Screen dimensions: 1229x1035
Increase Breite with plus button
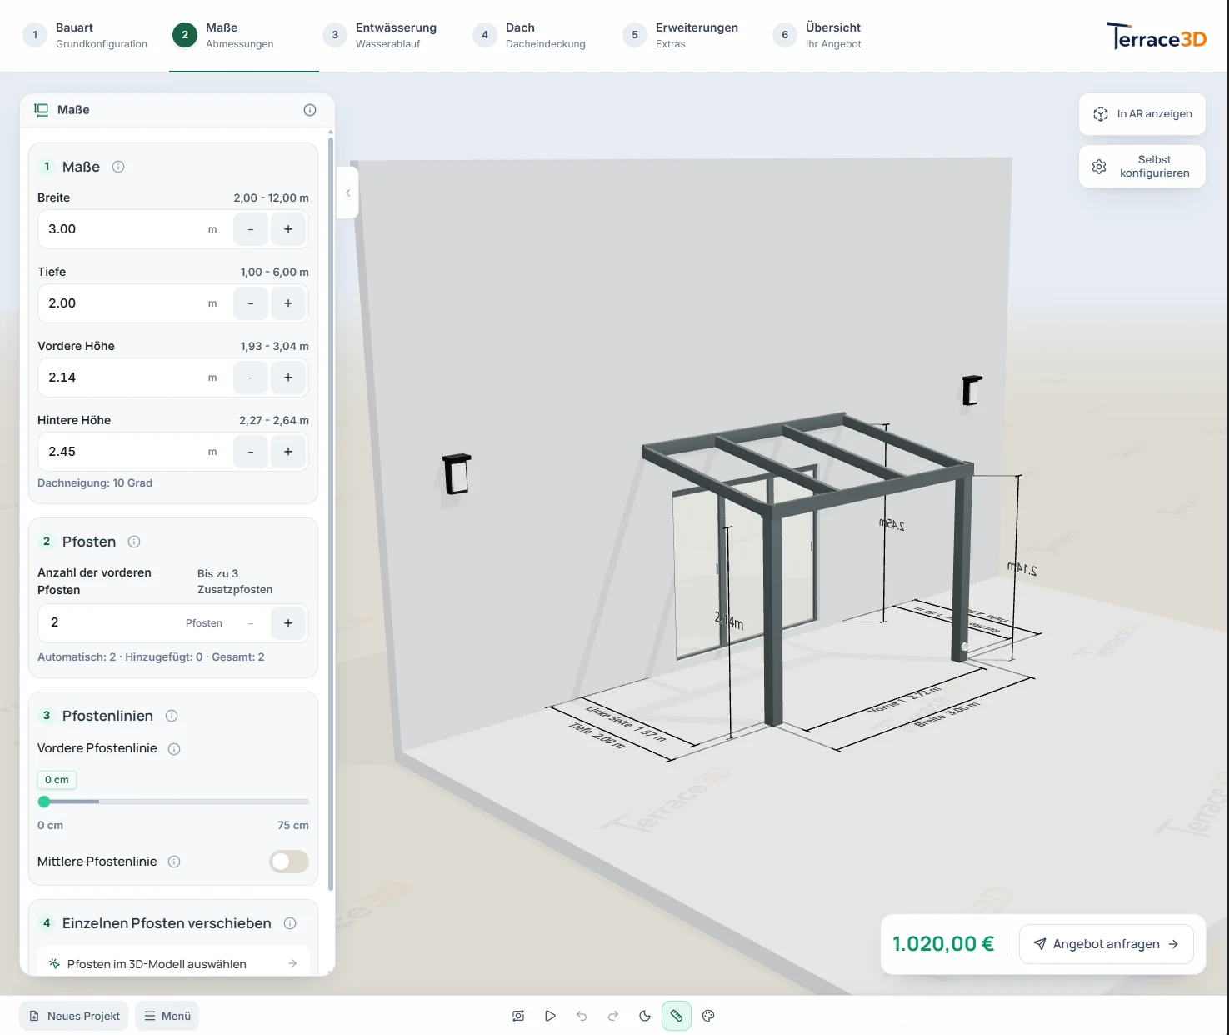(288, 229)
